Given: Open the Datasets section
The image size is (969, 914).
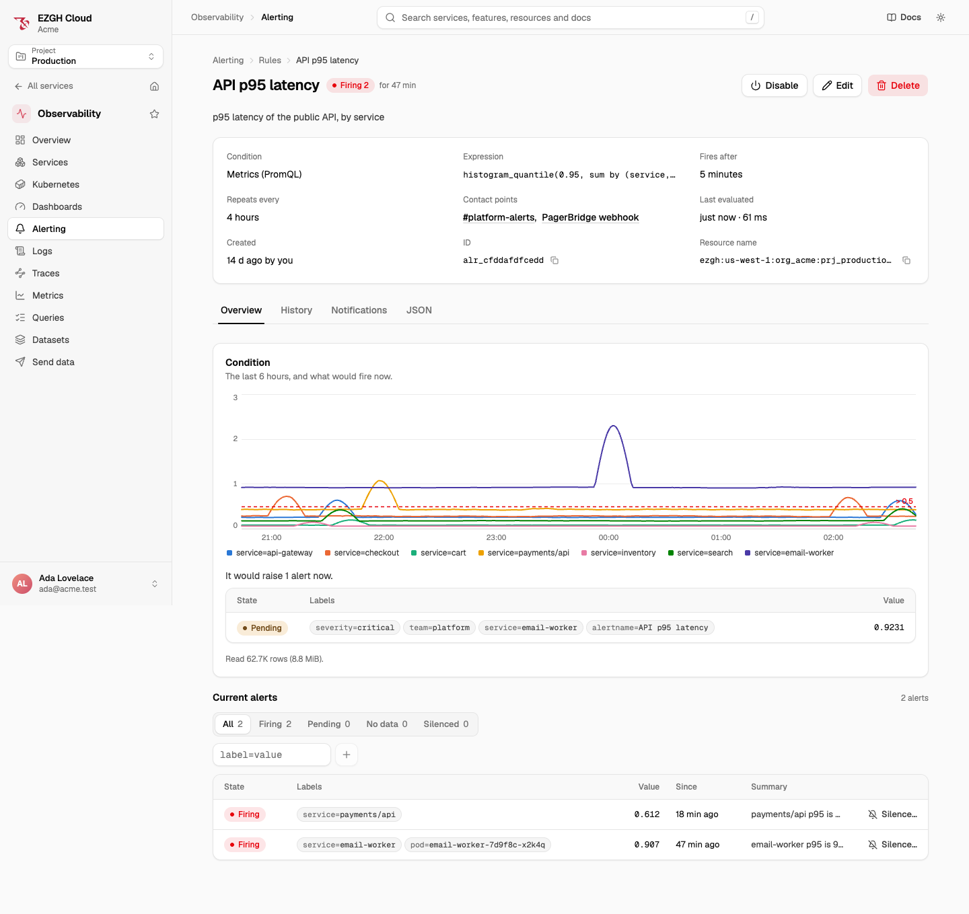Looking at the screenshot, I should point(85,340).
